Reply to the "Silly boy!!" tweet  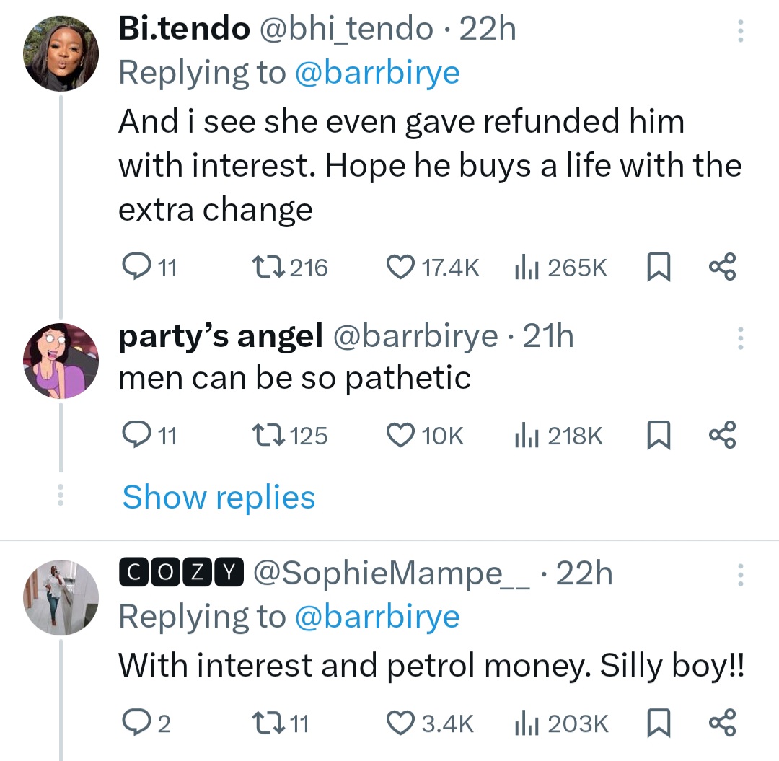point(133,723)
